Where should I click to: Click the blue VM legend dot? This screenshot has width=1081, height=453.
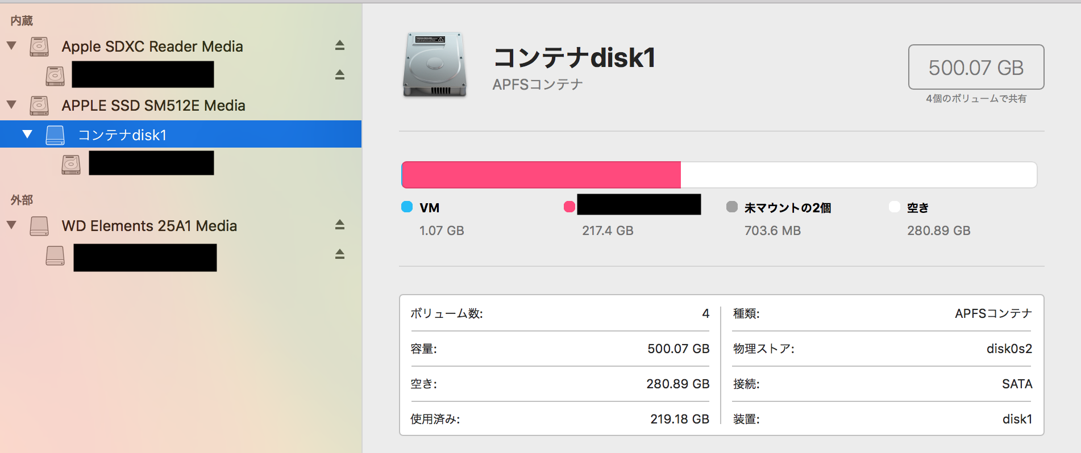[407, 207]
